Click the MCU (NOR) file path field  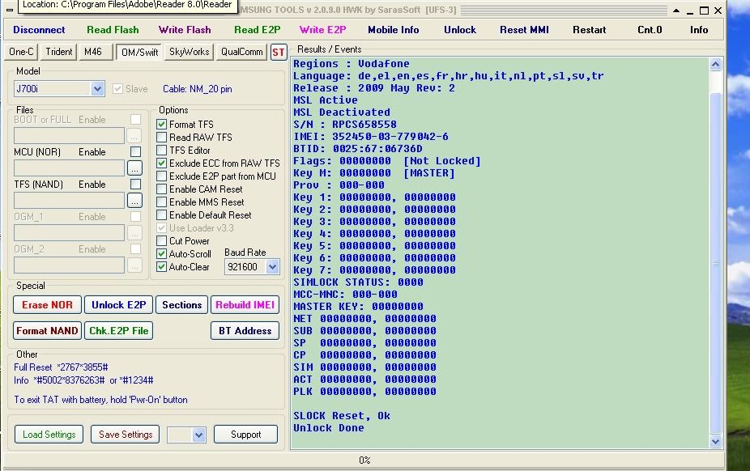click(70, 168)
